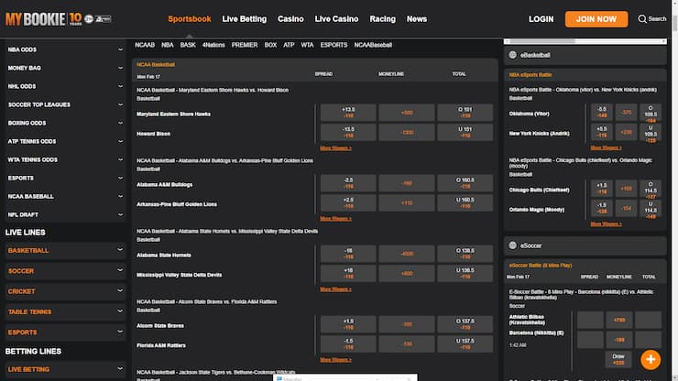Open More Wagers for Oklahoma vs Knicks
Screen dimensions: 678x381
tap(606, 147)
